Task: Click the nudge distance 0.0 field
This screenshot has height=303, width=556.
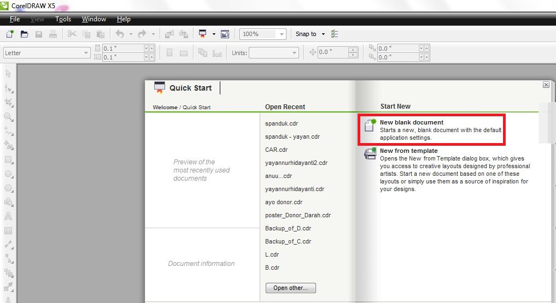Action: (x=332, y=52)
